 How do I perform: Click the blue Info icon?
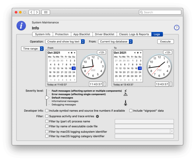point(21,26)
